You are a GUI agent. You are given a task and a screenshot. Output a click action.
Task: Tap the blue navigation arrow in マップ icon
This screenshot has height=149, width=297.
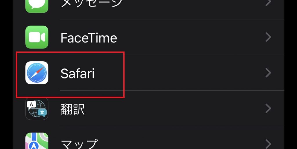(x=35, y=146)
